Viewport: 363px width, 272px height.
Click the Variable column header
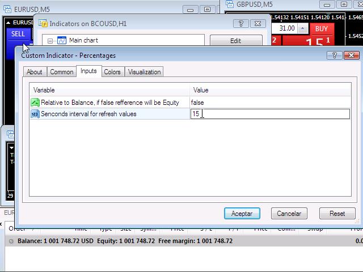click(x=109, y=90)
